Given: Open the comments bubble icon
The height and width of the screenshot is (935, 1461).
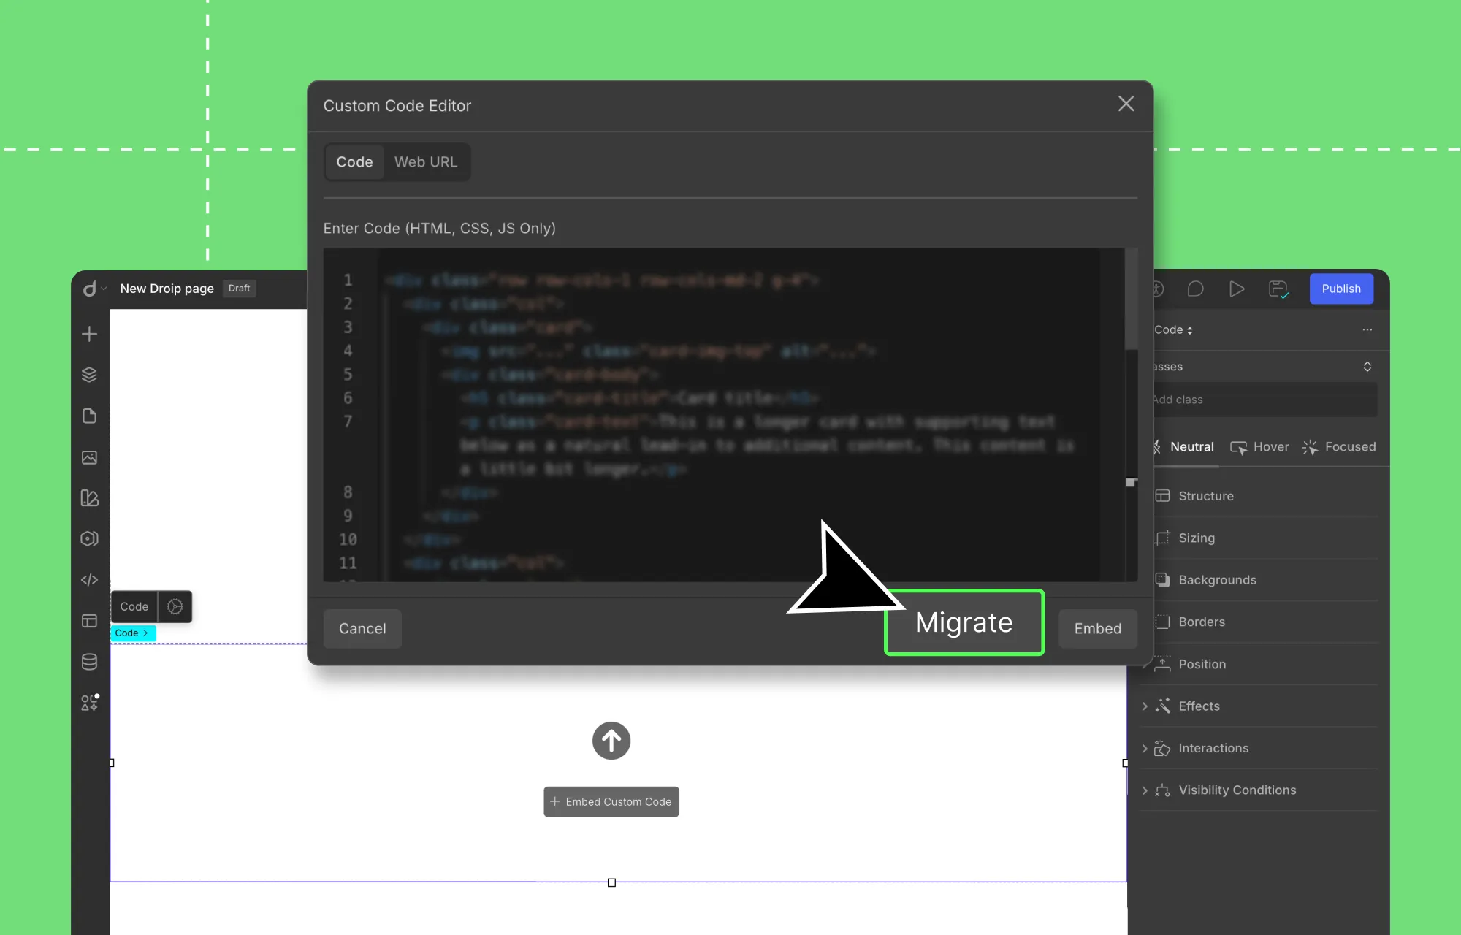Looking at the screenshot, I should pos(1196,289).
